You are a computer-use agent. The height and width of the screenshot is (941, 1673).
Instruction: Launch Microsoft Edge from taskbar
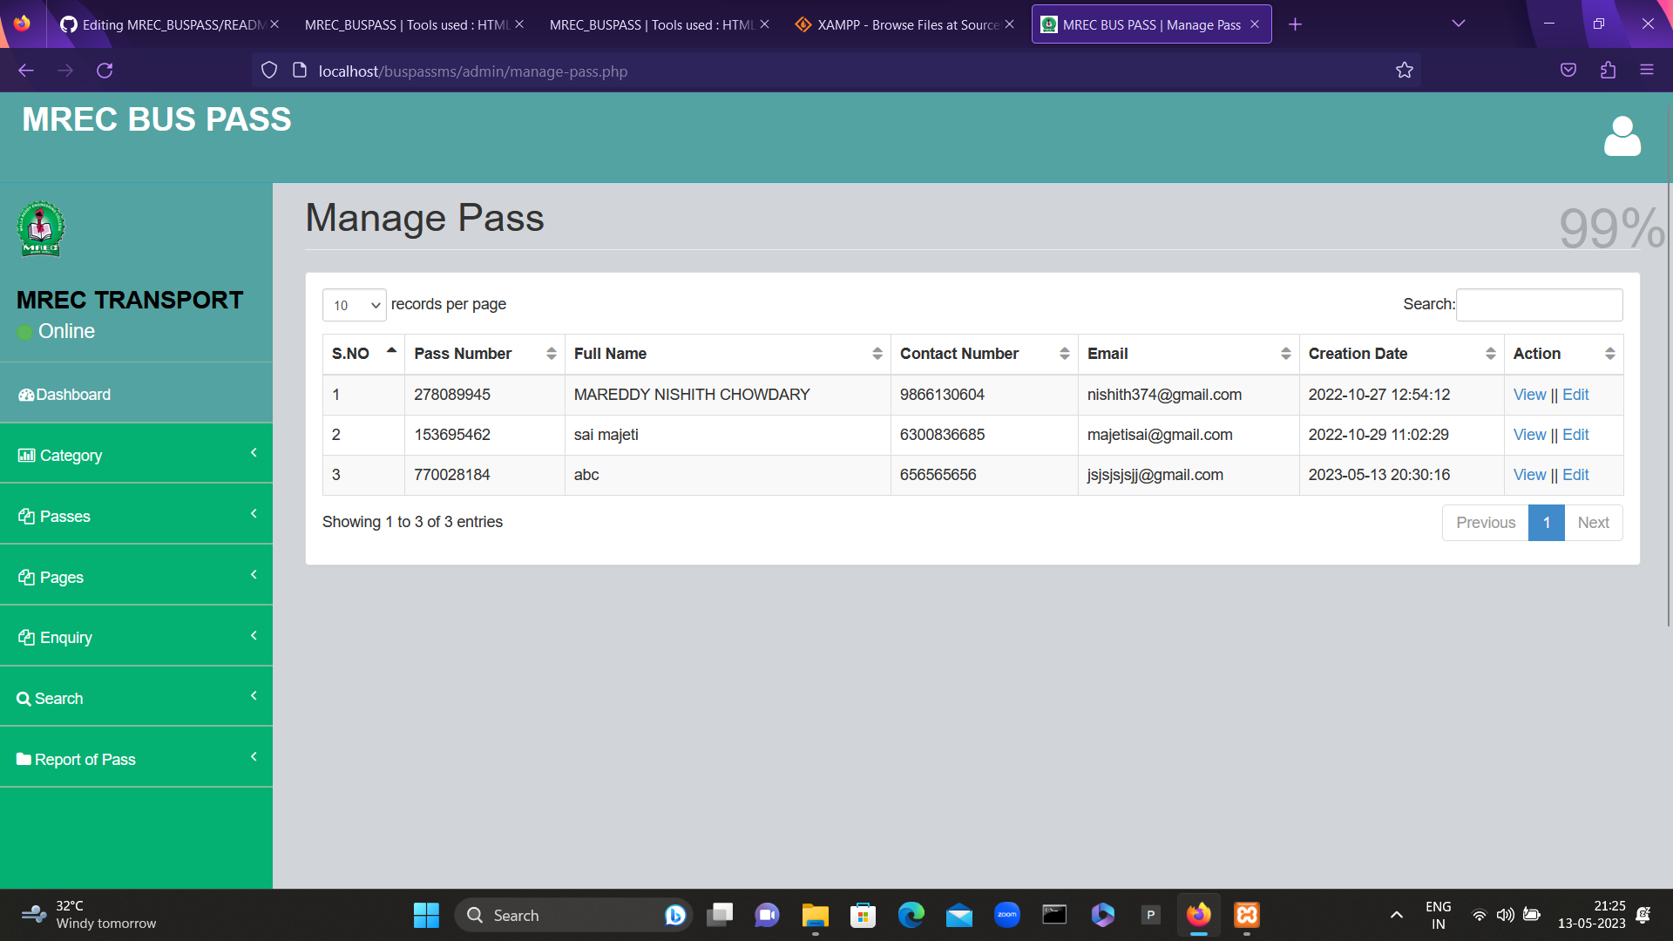[911, 915]
